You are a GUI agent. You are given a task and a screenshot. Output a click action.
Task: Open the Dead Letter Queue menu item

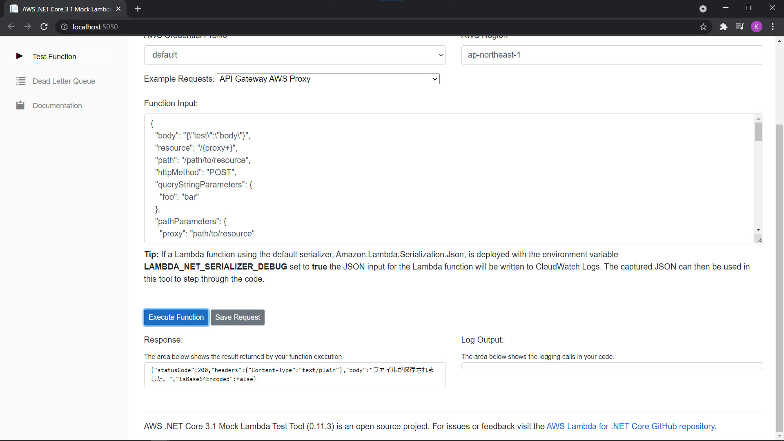point(64,81)
